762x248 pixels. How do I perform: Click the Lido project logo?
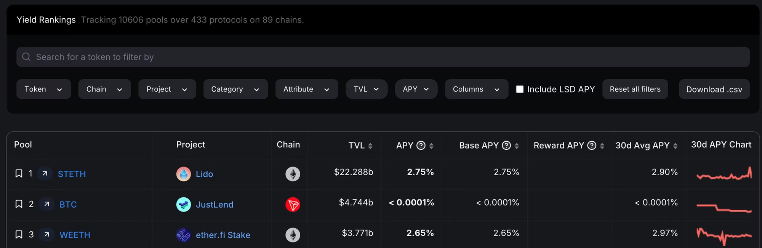184,174
